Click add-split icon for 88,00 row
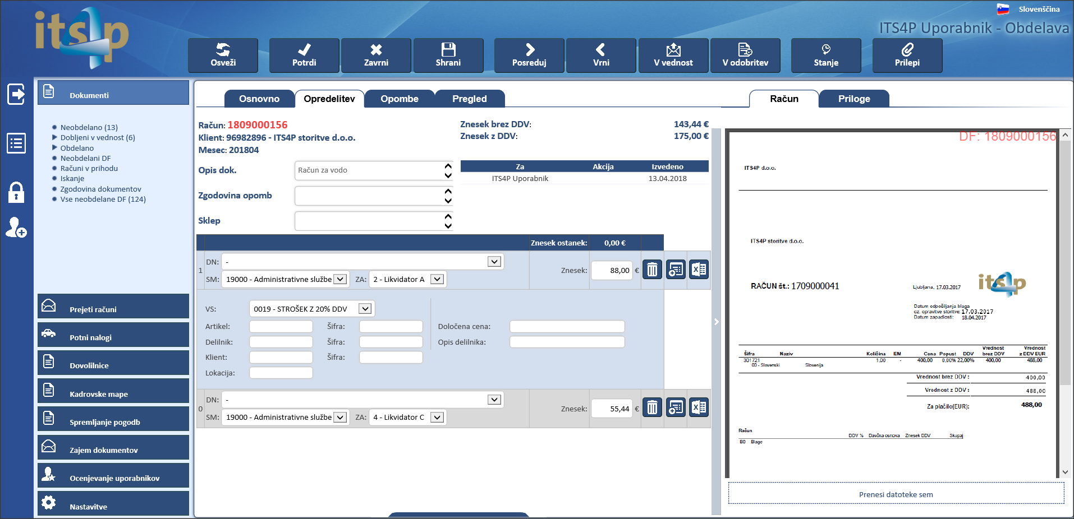1074x519 pixels. [x=676, y=270]
